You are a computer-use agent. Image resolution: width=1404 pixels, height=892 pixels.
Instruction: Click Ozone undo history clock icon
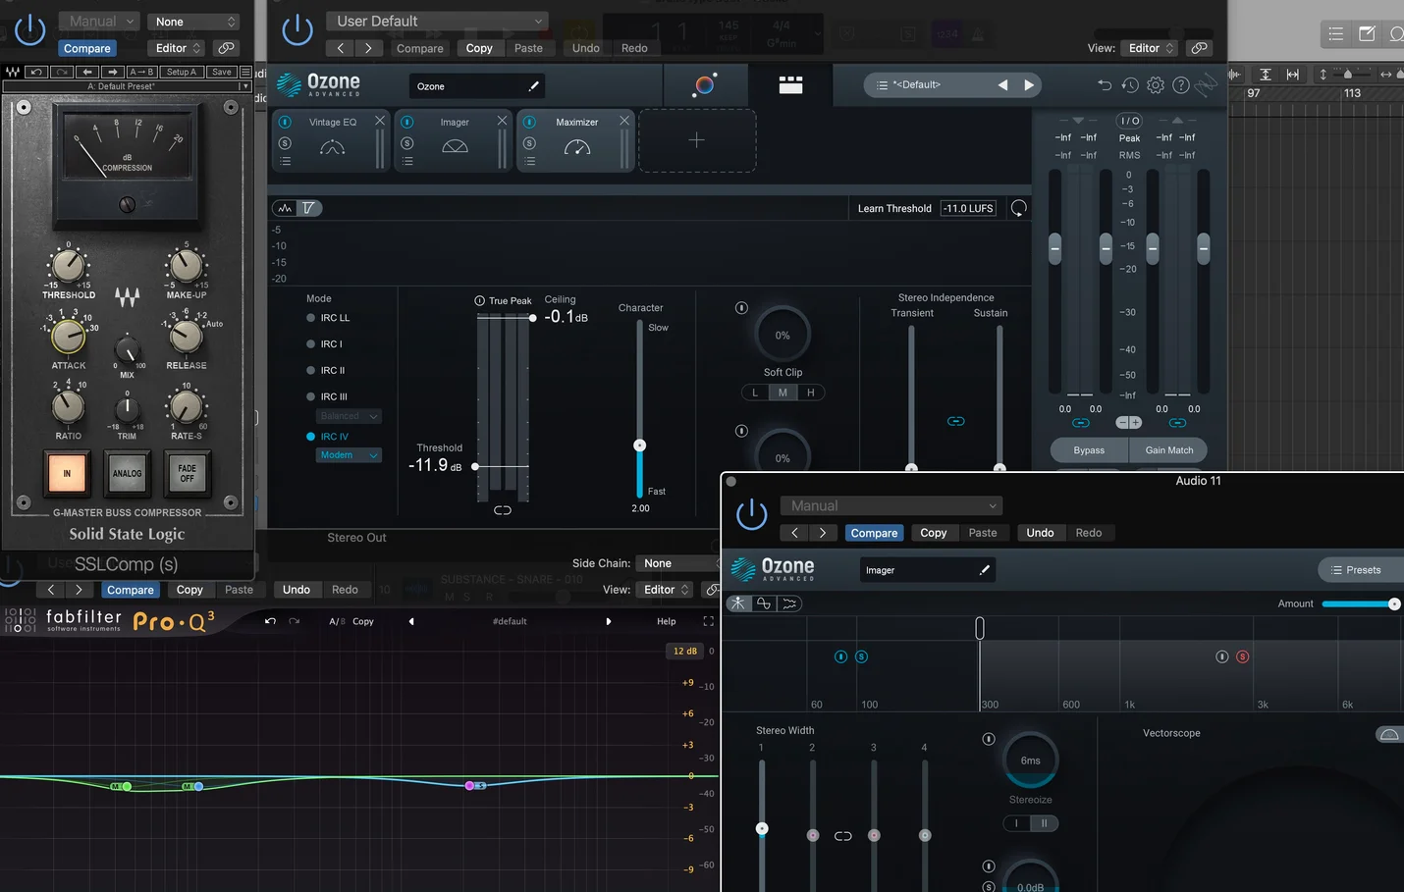click(1130, 85)
